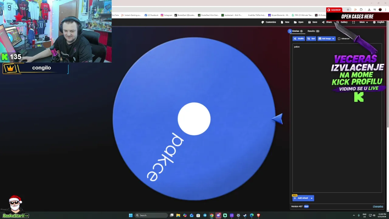Open the Changelog link
This screenshot has width=389, height=219.
378,207
